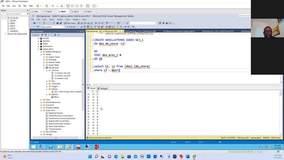
Task: Open SSMS File menu
Action: click(x=32, y=20)
